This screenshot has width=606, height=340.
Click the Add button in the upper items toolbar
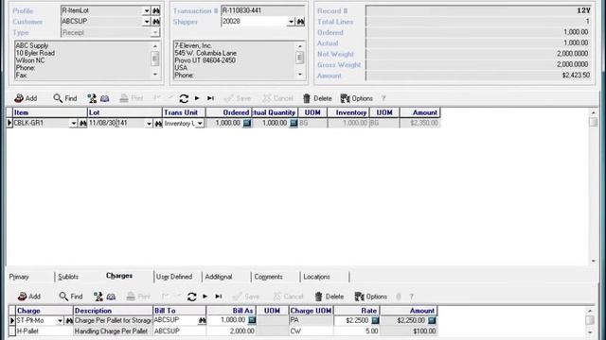(26, 98)
